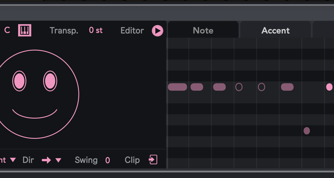The width and height of the screenshot is (334, 178).
Task: Toggle the second hollow circle step
Action: pyautogui.click(x=261, y=87)
